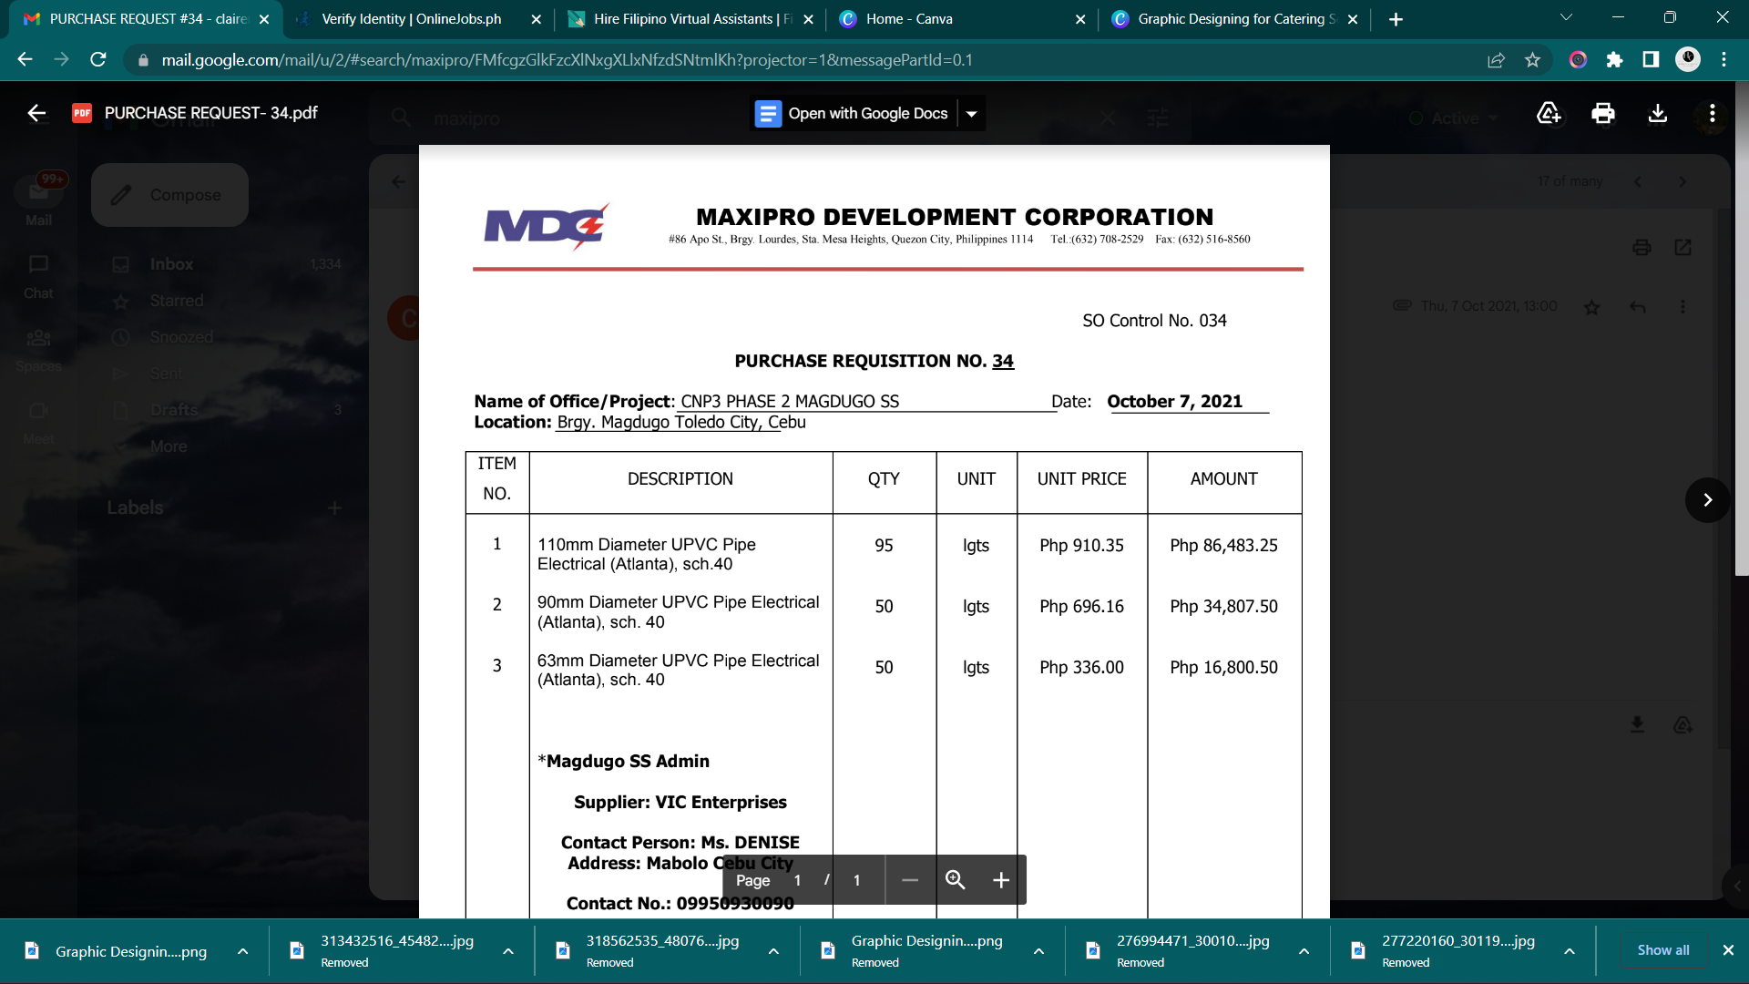Expand options for Graphic Designin png download
Image resolution: width=1749 pixels, height=984 pixels.
point(243,951)
